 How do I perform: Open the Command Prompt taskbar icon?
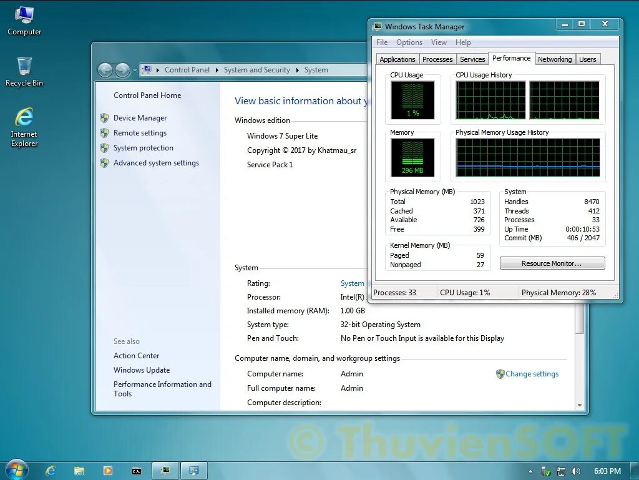click(137, 471)
